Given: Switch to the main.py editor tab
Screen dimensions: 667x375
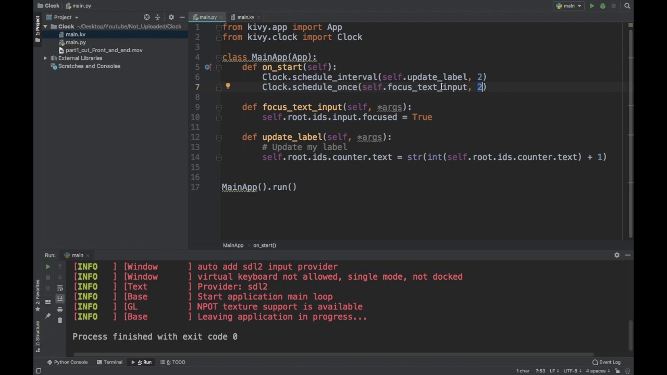Looking at the screenshot, I should click(207, 17).
